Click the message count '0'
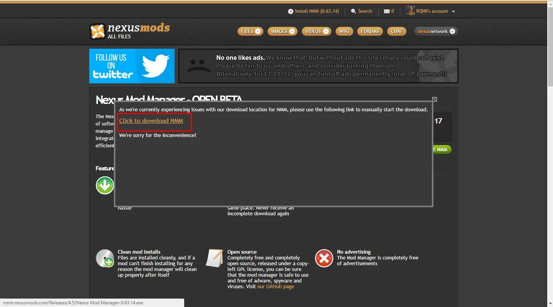 point(393,11)
